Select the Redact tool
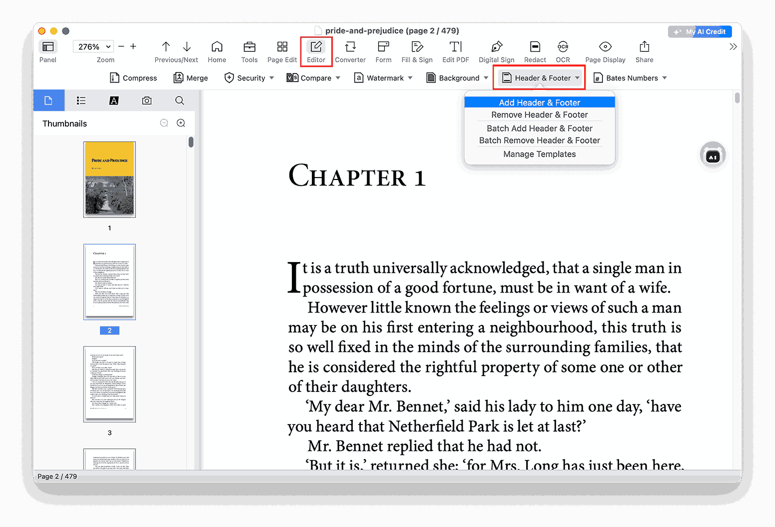The width and height of the screenshot is (775, 527). tap(535, 46)
